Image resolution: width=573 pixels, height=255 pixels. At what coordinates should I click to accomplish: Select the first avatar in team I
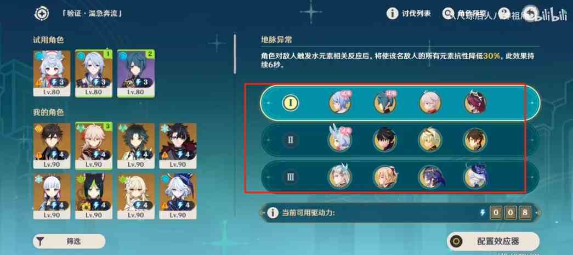[x=340, y=103]
